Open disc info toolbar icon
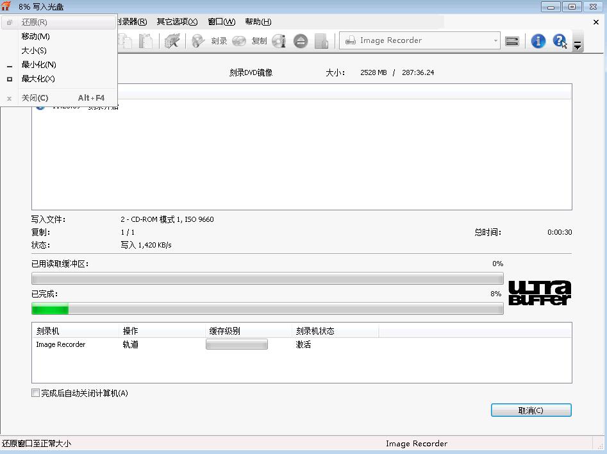The height and width of the screenshot is (454, 607). [x=279, y=41]
